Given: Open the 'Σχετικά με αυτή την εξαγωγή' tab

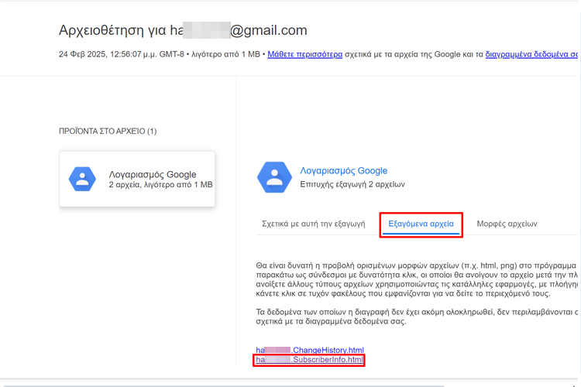Looking at the screenshot, I should point(314,224).
